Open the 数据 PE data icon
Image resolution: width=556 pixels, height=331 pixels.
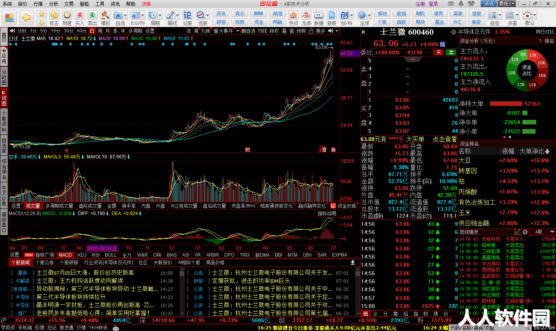click(319, 15)
